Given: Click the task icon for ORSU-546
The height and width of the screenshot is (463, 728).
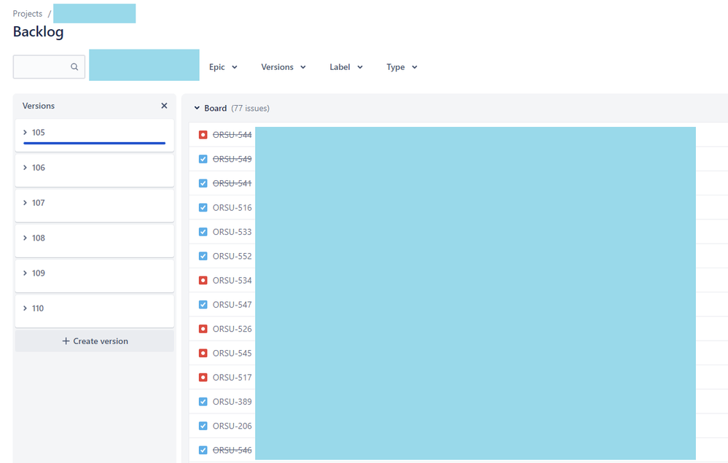Looking at the screenshot, I should click(203, 450).
